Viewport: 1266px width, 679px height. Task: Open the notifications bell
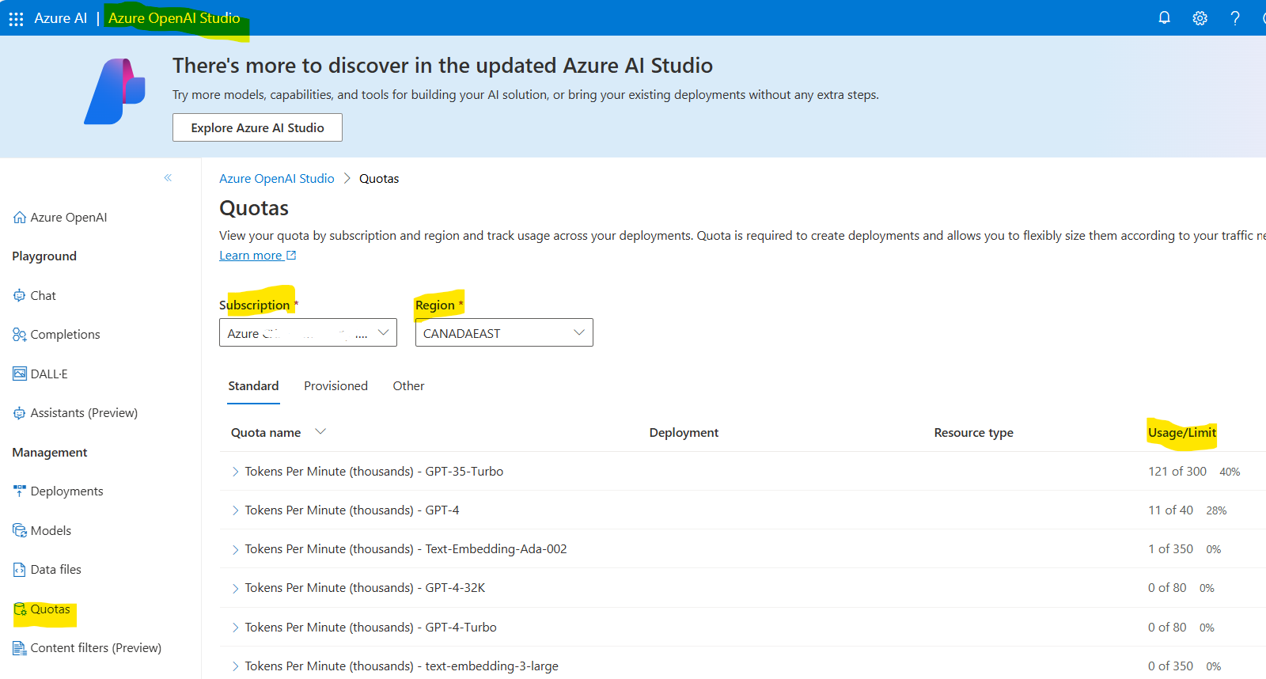[x=1164, y=17]
